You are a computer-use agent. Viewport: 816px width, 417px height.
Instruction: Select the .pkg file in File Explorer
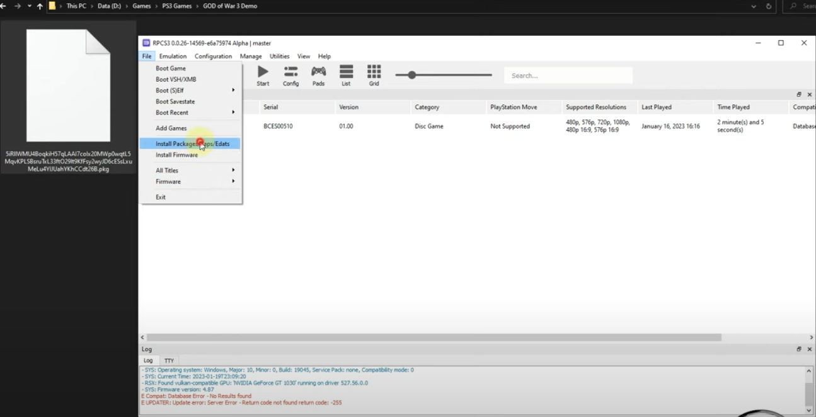68,97
